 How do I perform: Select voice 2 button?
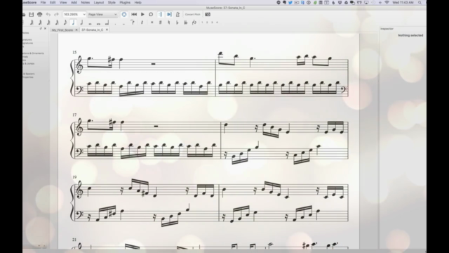coord(207,22)
